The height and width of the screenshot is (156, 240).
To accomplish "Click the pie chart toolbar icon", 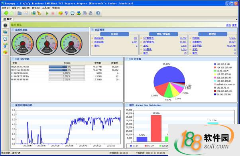I will pos(61,13).
